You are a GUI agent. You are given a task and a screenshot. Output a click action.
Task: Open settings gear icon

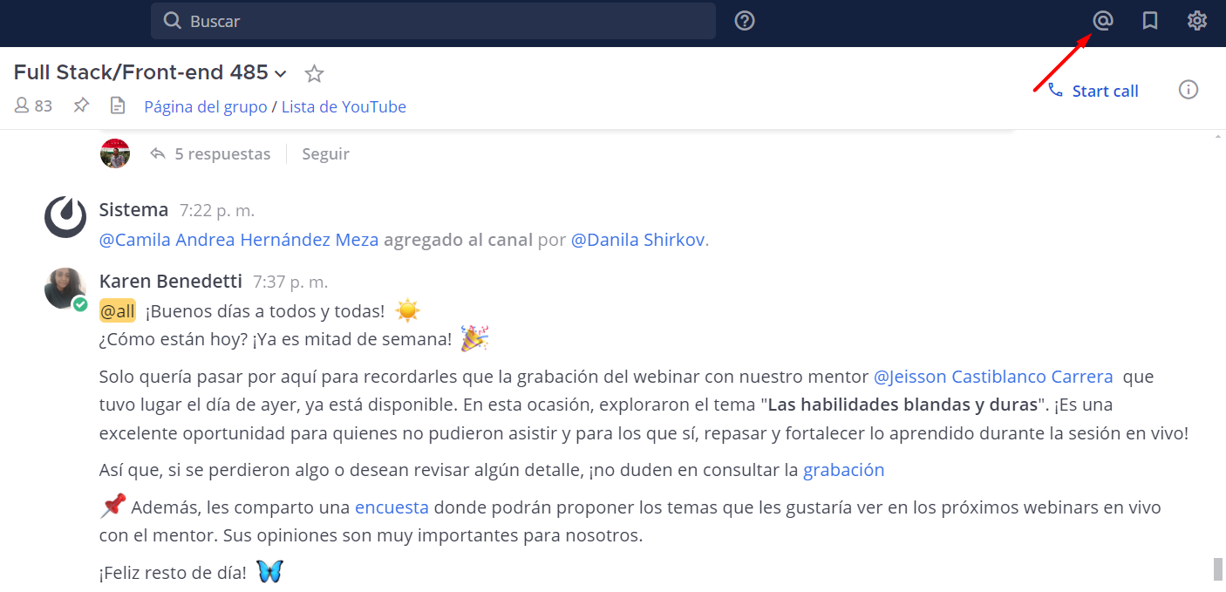[x=1196, y=21]
